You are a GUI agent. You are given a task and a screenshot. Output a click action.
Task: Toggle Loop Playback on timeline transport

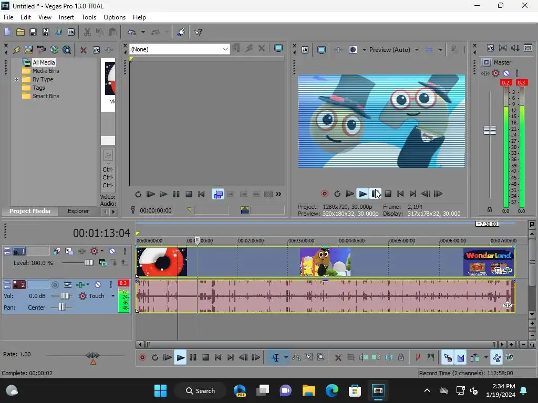[x=155, y=358]
